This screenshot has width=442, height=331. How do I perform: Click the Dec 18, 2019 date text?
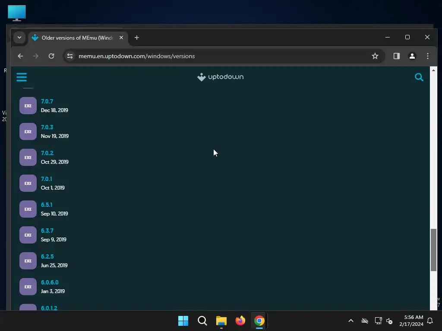tap(54, 110)
